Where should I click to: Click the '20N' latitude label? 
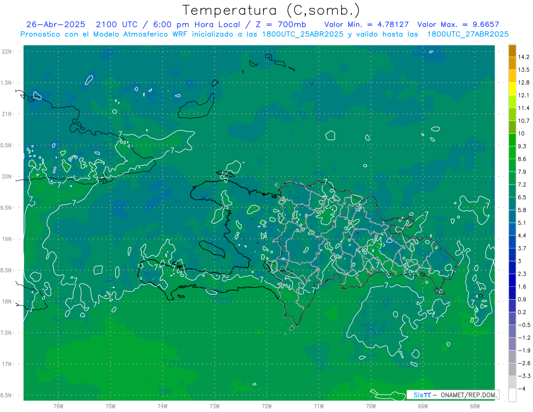pos(8,176)
